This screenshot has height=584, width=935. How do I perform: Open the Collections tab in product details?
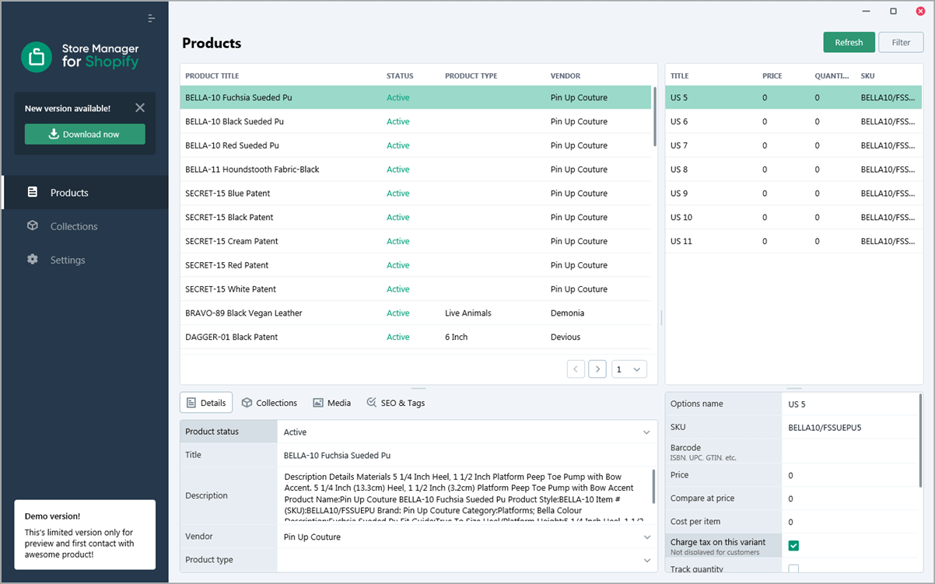[269, 403]
